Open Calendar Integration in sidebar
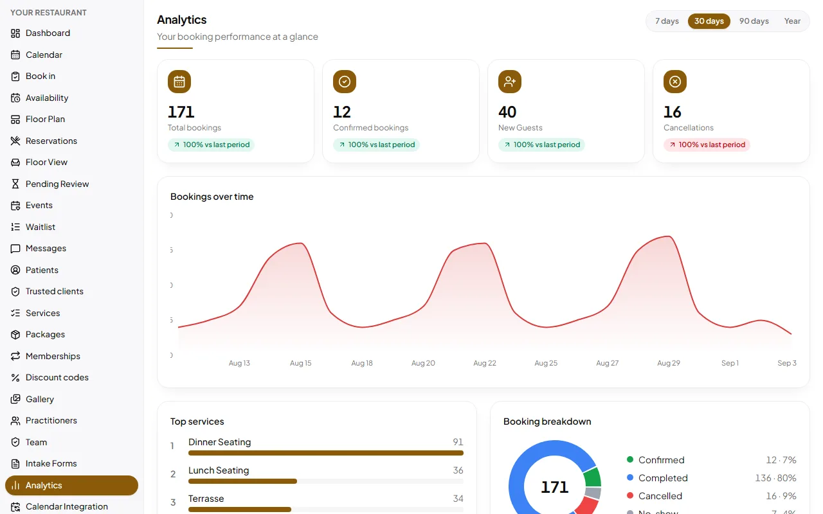The height and width of the screenshot is (514, 823). pyautogui.click(x=71, y=506)
